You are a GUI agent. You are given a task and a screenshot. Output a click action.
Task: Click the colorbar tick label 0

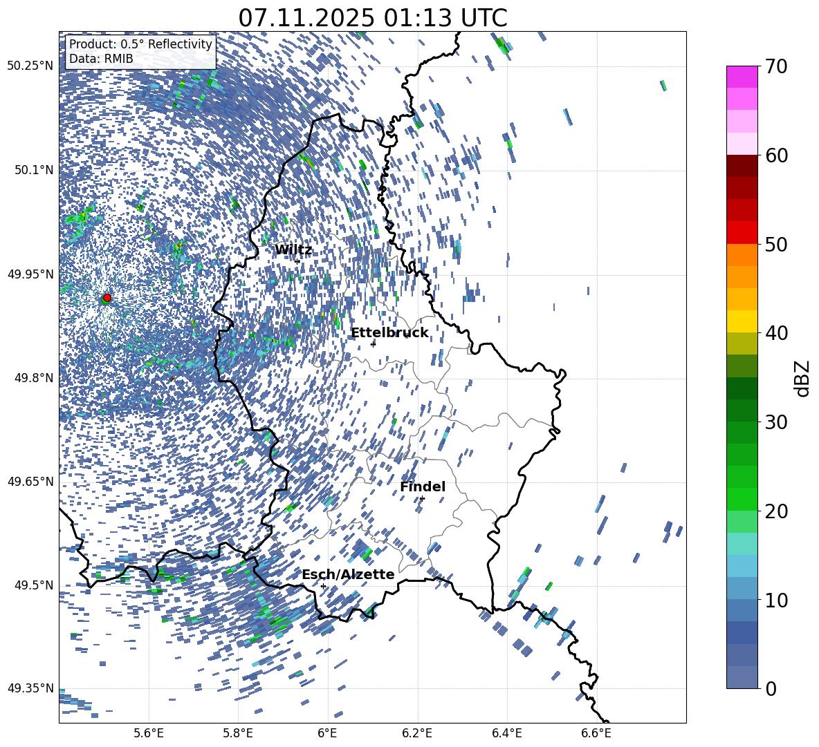[771, 689]
